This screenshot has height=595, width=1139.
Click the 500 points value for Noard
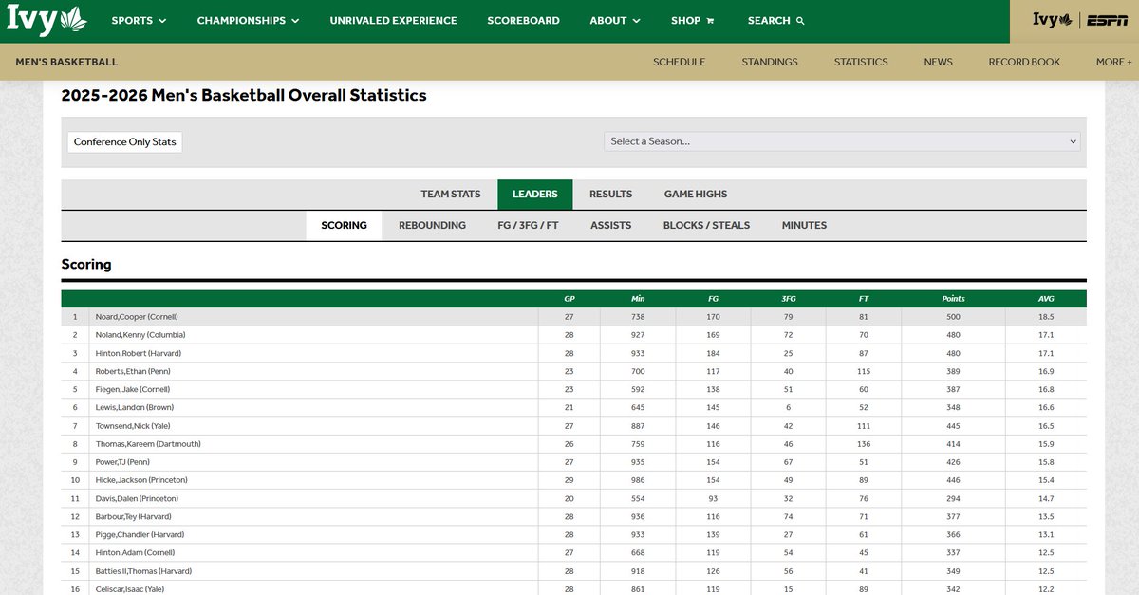click(953, 317)
